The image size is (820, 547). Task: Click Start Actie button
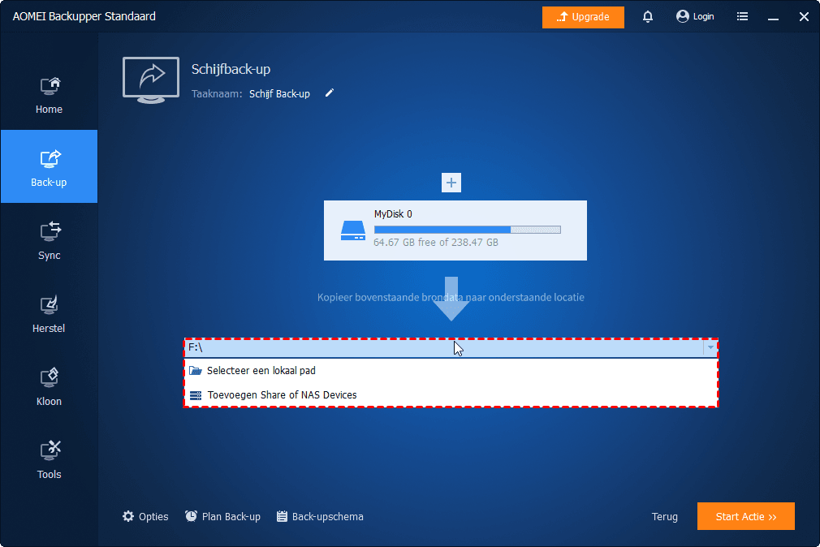(746, 516)
